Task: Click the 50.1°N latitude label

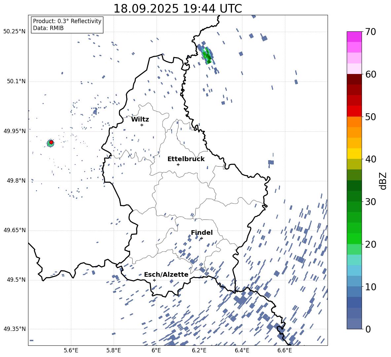Action: [x=16, y=82]
